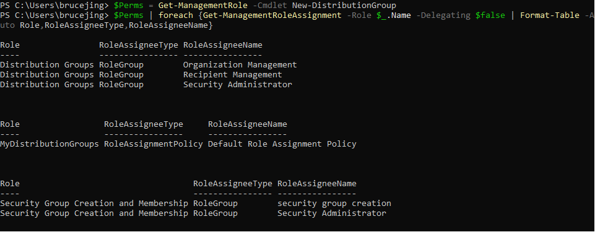Click the RoleAssigneeName header in the last table
The height and width of the screenshot is (232, 595).
pos(317,184)
